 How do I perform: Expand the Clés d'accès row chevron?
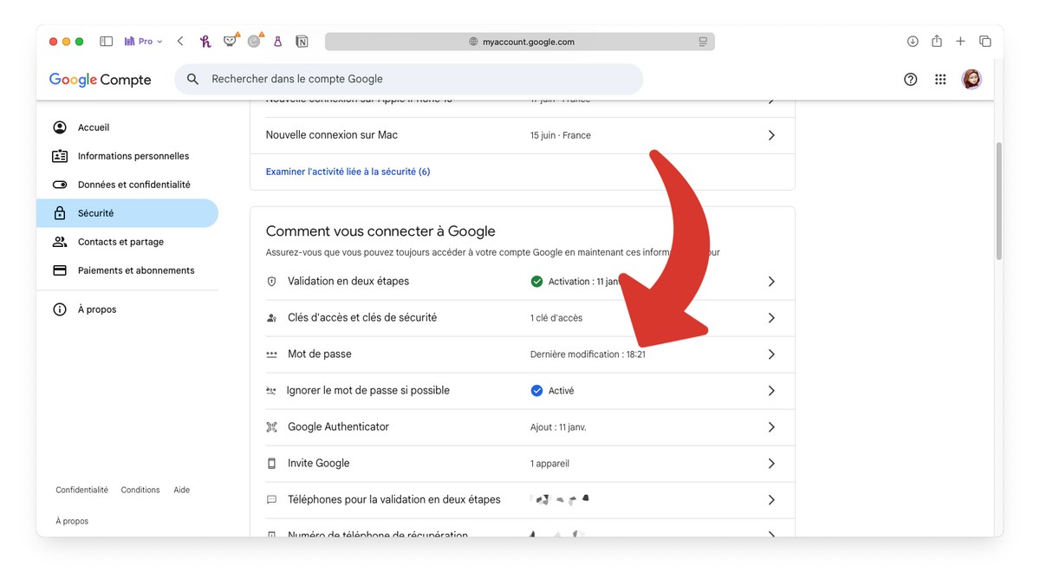click(771, 318)
